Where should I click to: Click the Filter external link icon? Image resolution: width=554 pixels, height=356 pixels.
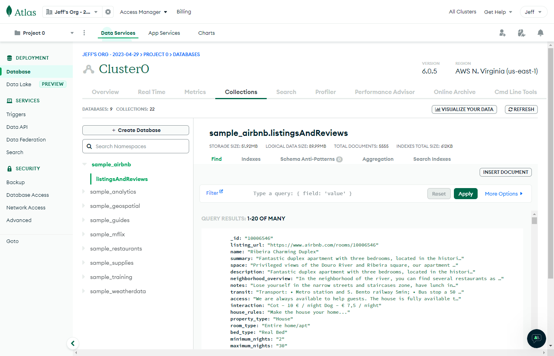tap(221, 192)
